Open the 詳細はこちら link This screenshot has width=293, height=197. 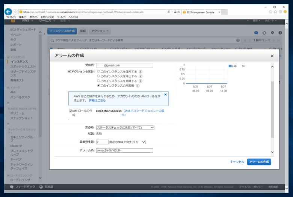[97, 101]
